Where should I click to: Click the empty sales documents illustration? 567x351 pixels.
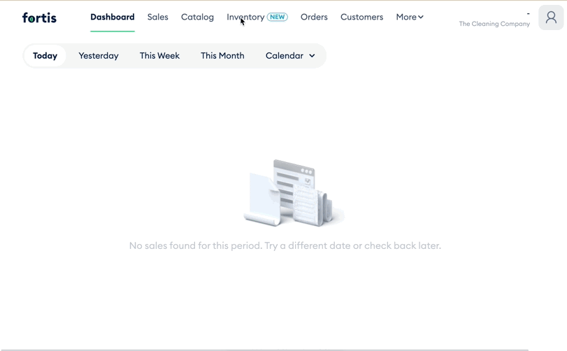click(x=294, y=193)
